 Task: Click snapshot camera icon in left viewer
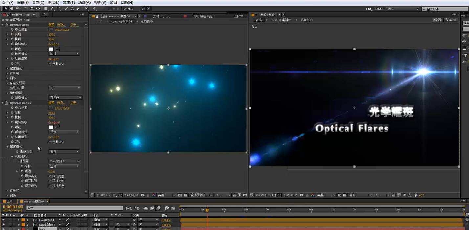(x=142, y=195)
